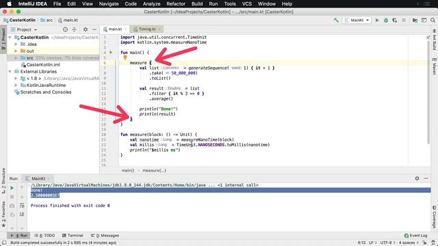Toggle soft-wrap in Run console
Screen dimensions: 438x246
click(x=22, y=206)
